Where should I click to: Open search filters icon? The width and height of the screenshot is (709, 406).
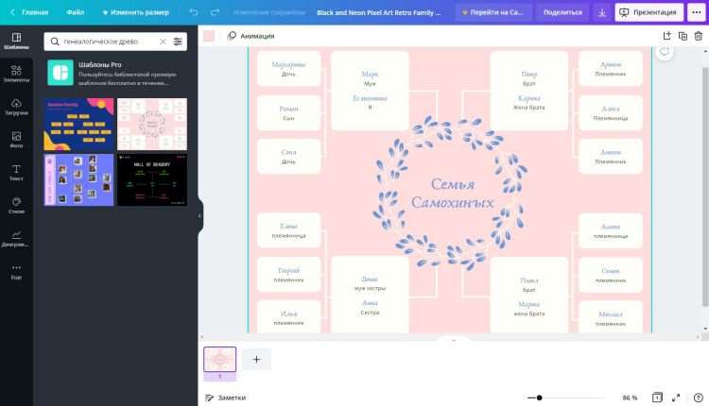[178, 42]
